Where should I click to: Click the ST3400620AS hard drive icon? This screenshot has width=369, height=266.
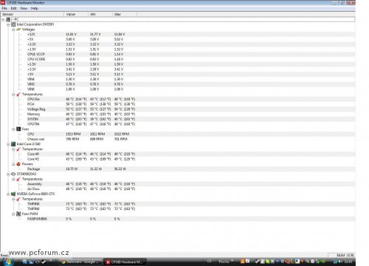pyautogui.click(x=13, y=174)
